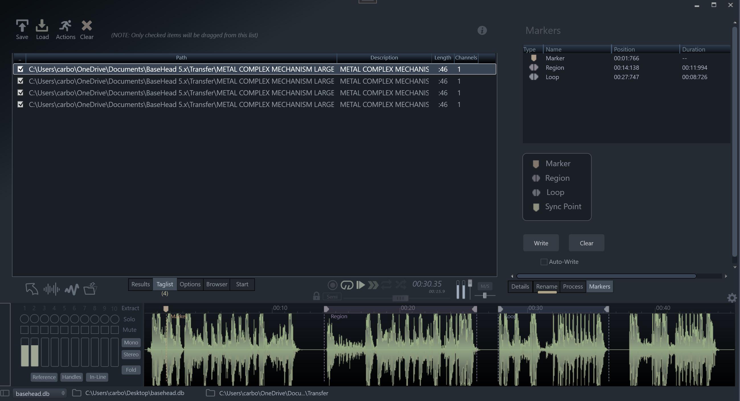Click the Reference button

coord(44,377)
